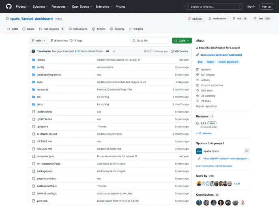The image size is (279, 207).
Task: Open the CHANGELOG.md file
Action: (47, 134)
